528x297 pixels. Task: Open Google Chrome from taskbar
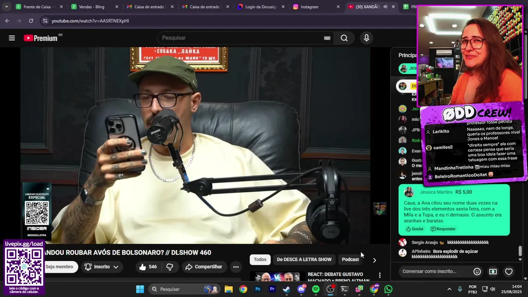(x=243, y=289)
